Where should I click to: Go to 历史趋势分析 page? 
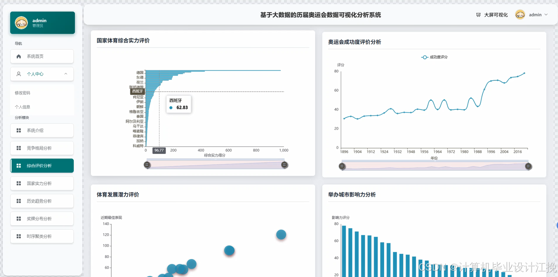(42, 201)
